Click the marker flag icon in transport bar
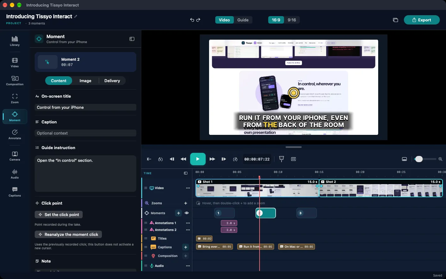 tap(282, 159)
